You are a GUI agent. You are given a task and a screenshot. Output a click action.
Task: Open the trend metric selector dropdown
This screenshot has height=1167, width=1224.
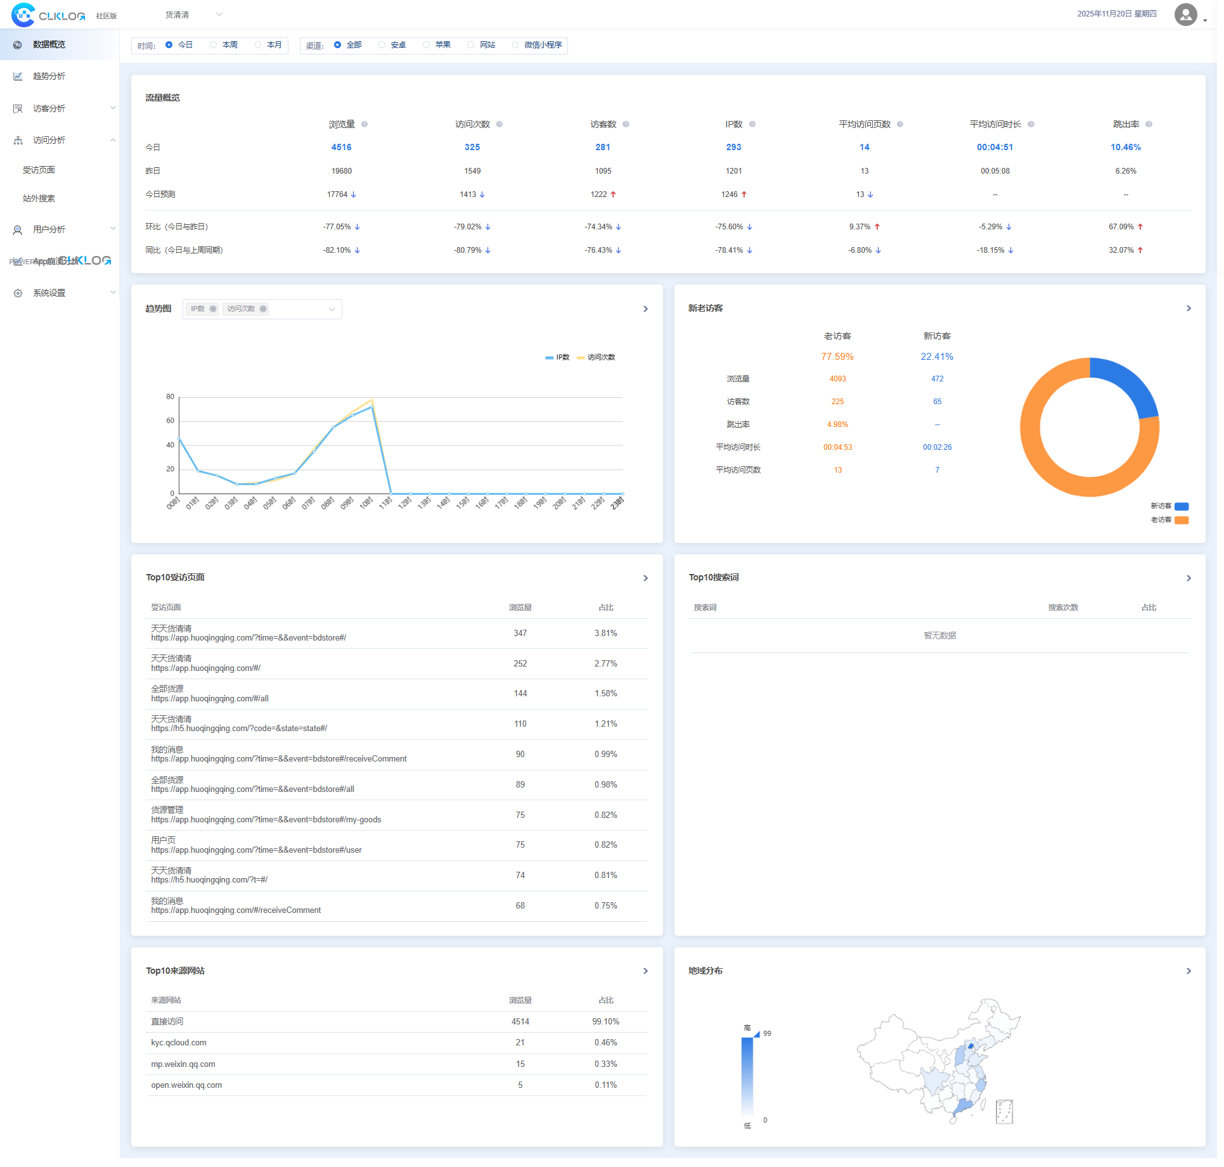tap(332, 309)
